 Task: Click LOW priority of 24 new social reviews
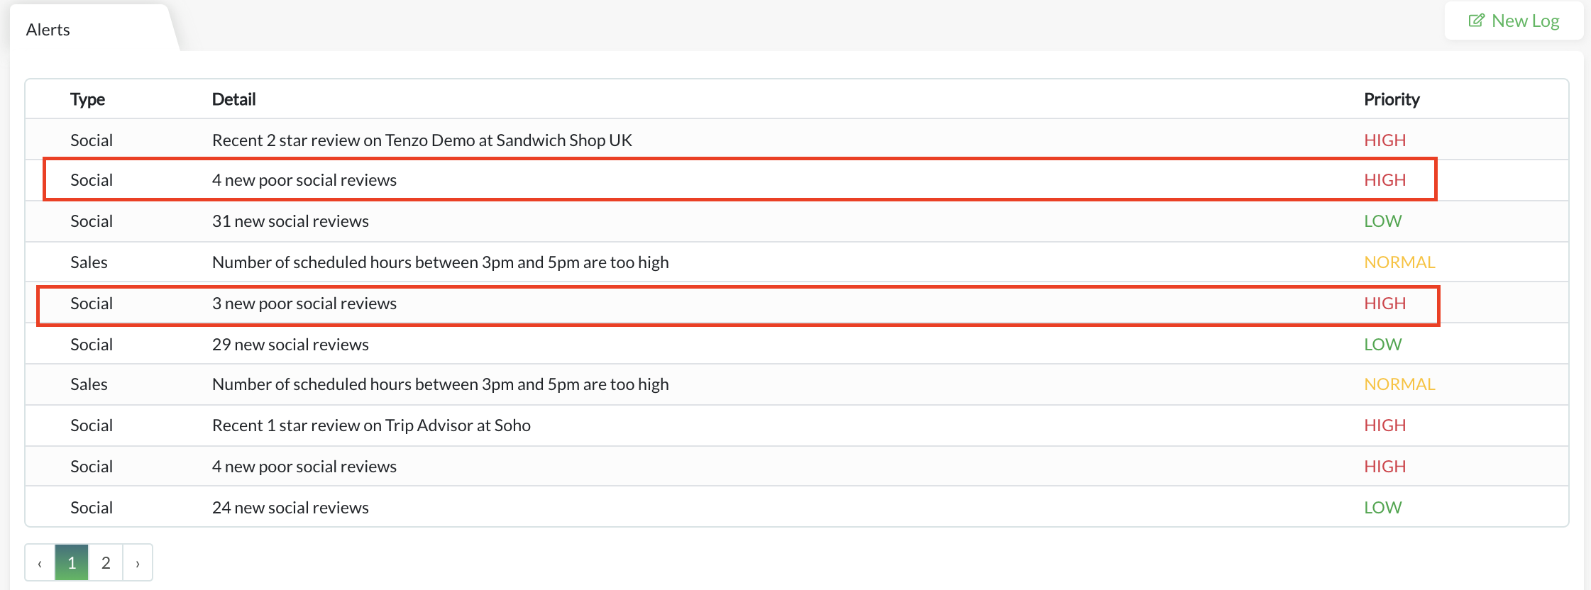[1382, 508]
